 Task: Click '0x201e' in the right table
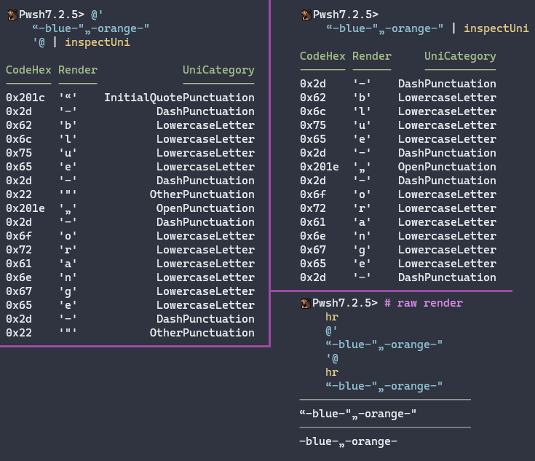click(x=320, y=167)
